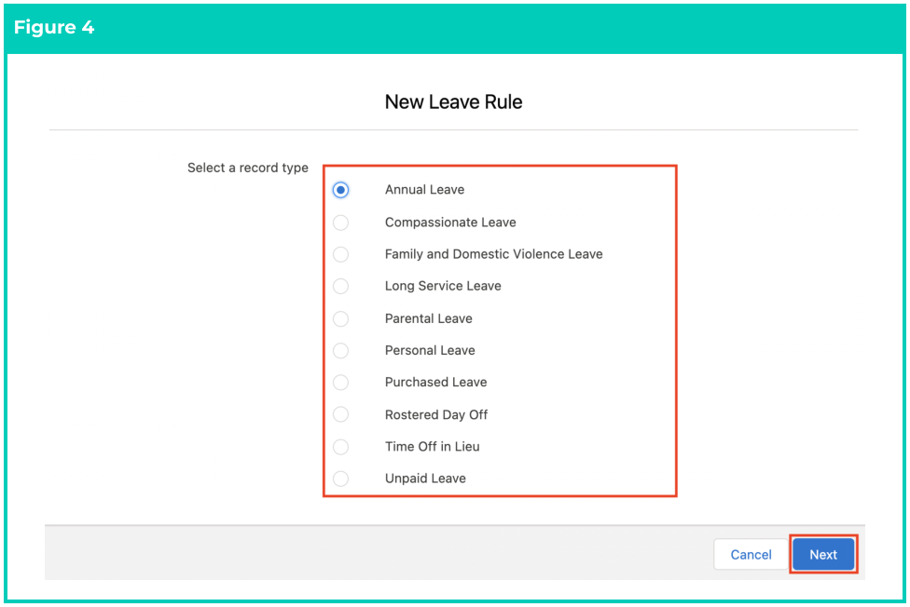
Task: Choose the Personal Leave radio button
Action: coord(340,351)
